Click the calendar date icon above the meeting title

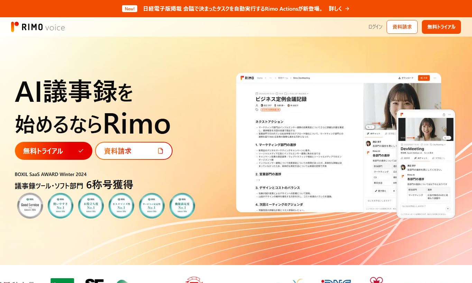pos(257,94)
